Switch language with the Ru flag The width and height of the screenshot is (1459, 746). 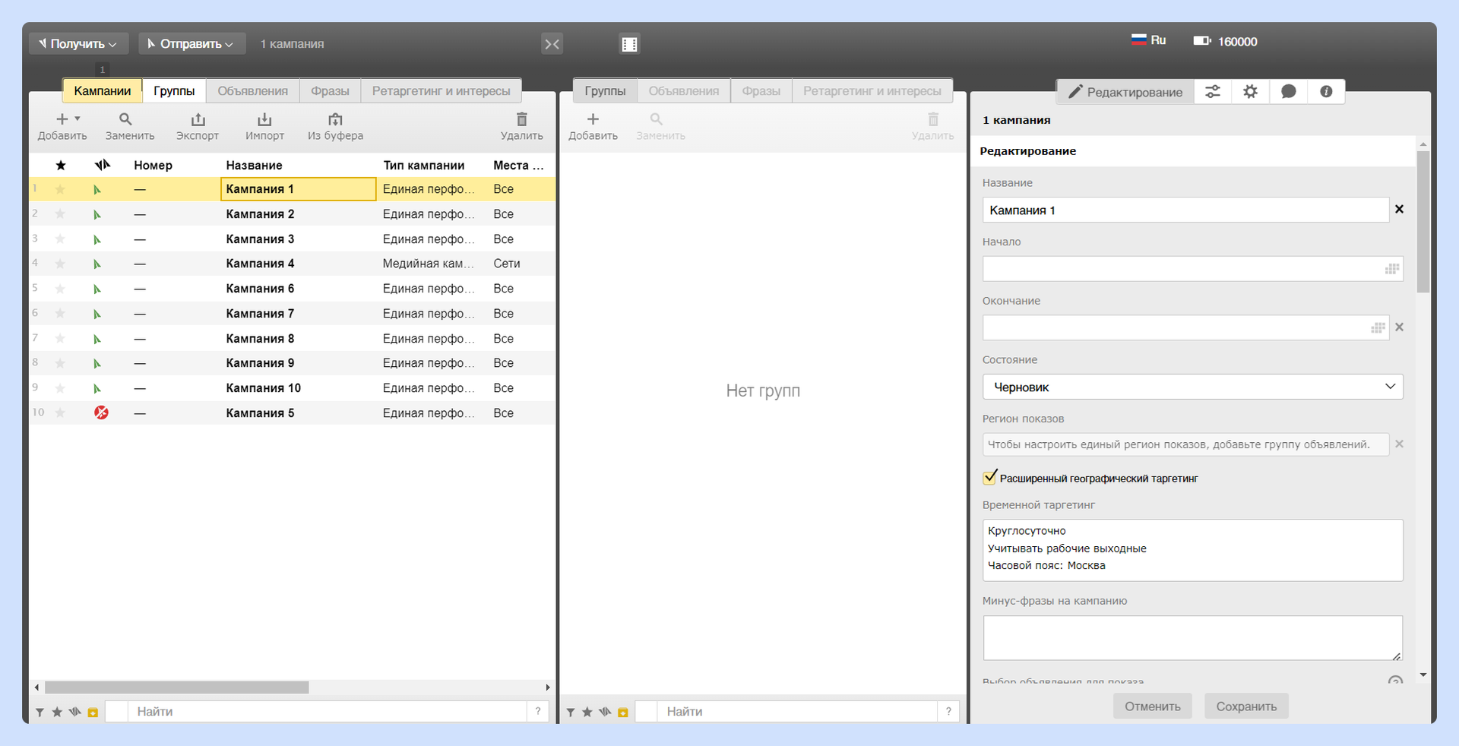coord(1148,40)
